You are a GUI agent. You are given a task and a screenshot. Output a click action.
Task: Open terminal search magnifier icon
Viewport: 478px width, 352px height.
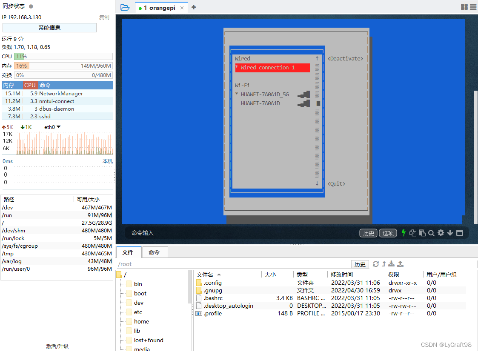click(431, 233)
